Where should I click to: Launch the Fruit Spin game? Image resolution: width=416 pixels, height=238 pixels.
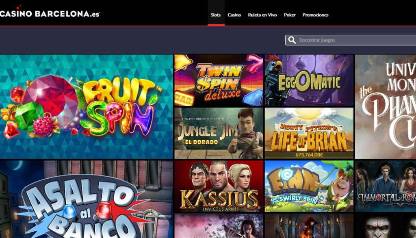click(x=87, y=107)
